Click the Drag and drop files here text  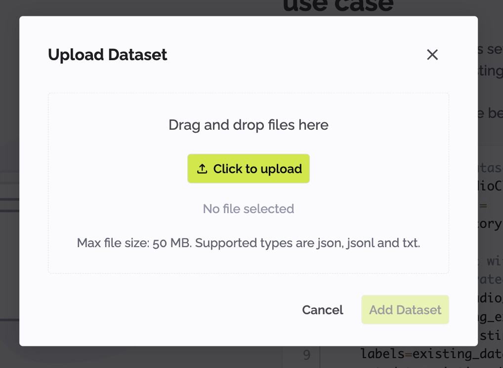249,125
